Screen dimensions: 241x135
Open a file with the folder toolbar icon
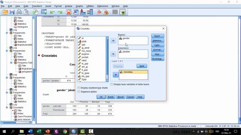tap(5, 12)
